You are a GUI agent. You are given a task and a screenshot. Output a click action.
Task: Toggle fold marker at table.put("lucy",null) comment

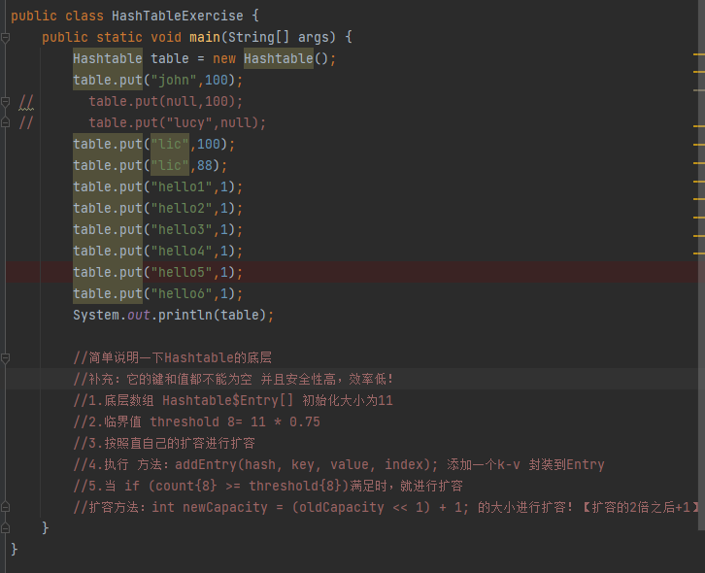coord(6,122)
